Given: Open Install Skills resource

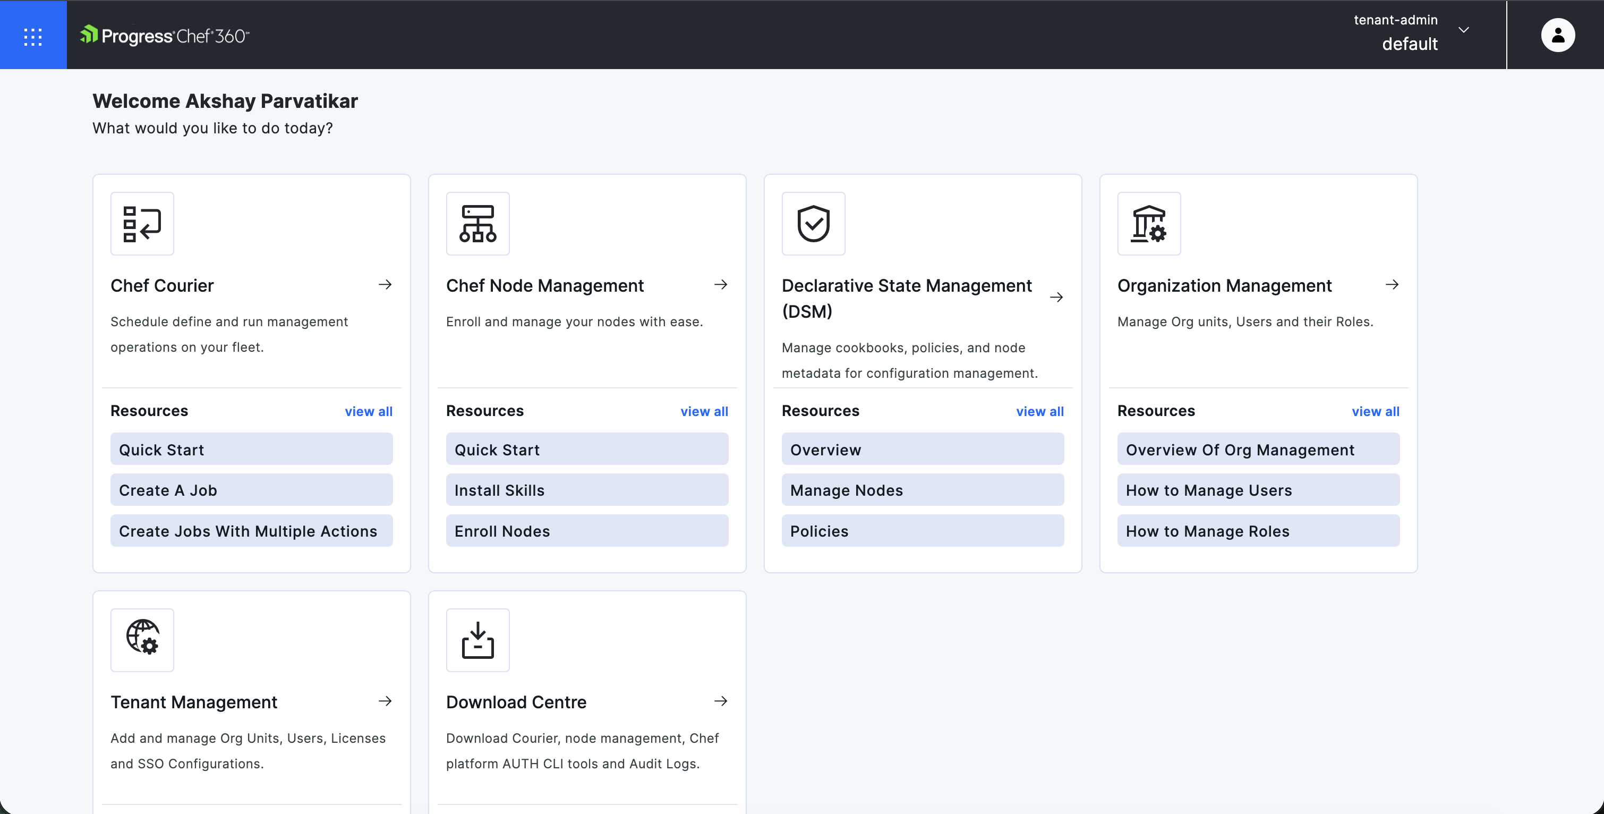Looking at the screenshot, I should tap(586, 490).
